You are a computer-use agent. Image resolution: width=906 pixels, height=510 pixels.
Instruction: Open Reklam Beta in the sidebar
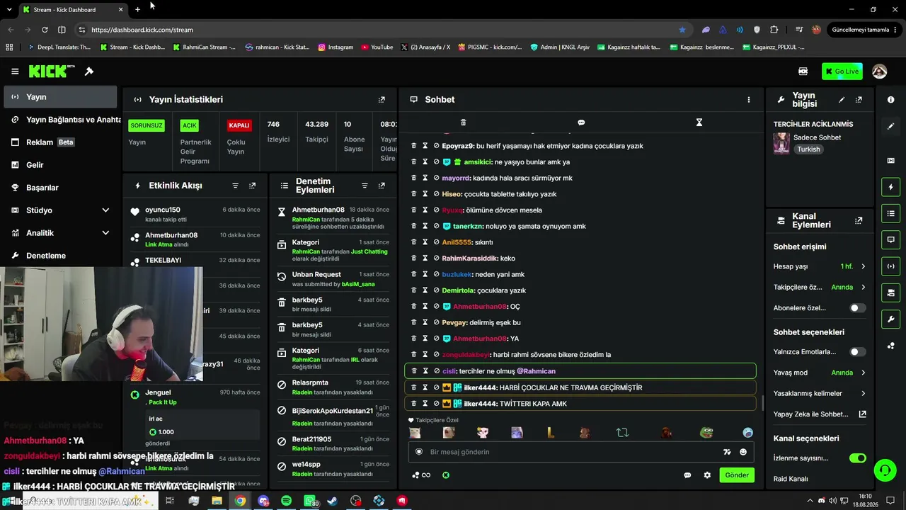60,142
